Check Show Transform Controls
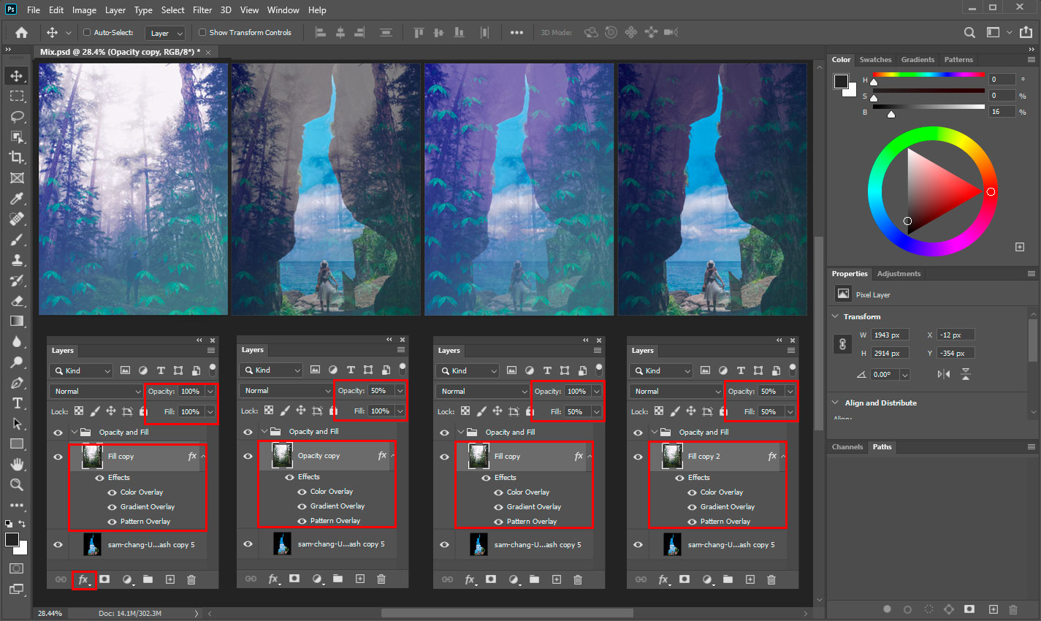Screen dimensions: 1041x621 coord(202,33)
